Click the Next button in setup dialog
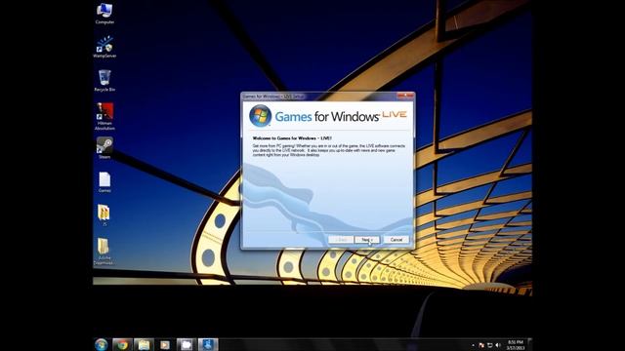 pyautogui.click(x=367, y=240)
